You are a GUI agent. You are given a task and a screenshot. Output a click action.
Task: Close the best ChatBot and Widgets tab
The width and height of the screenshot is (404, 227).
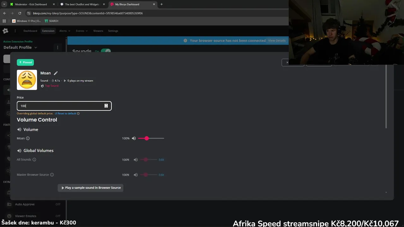tap(104, 4)
